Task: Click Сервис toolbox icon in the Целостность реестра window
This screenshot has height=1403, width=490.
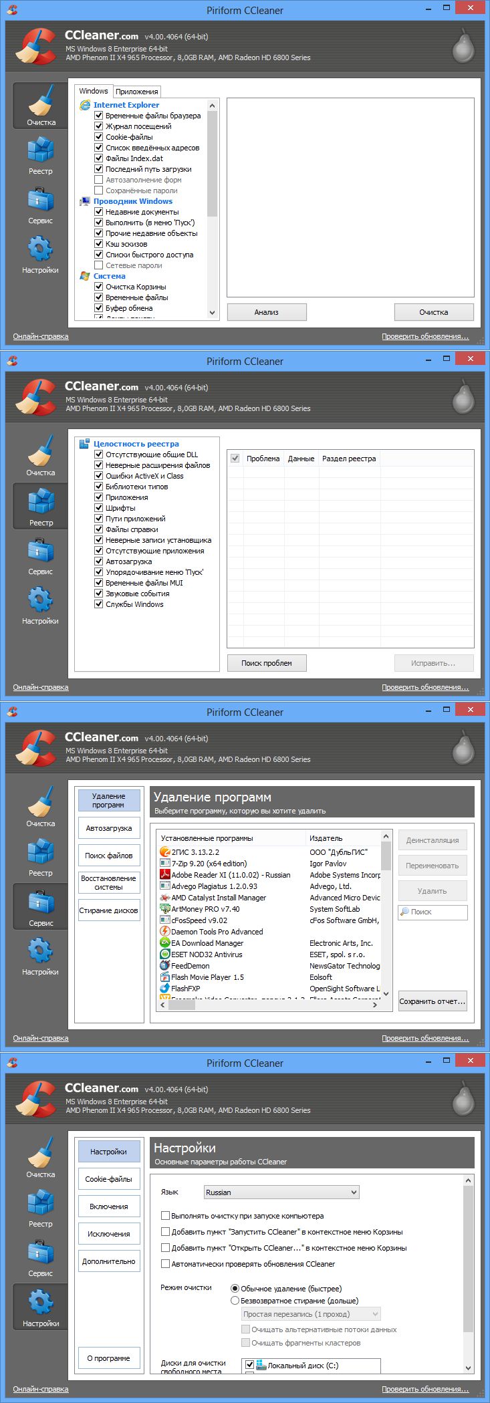Action: point(40,550)
